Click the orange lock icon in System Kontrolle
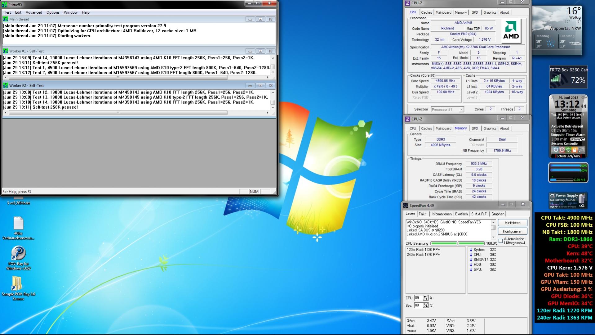595x335 pixels. [574, 150]
